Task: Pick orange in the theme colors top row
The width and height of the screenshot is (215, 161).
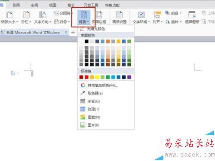Action: (x=108, y=42)
